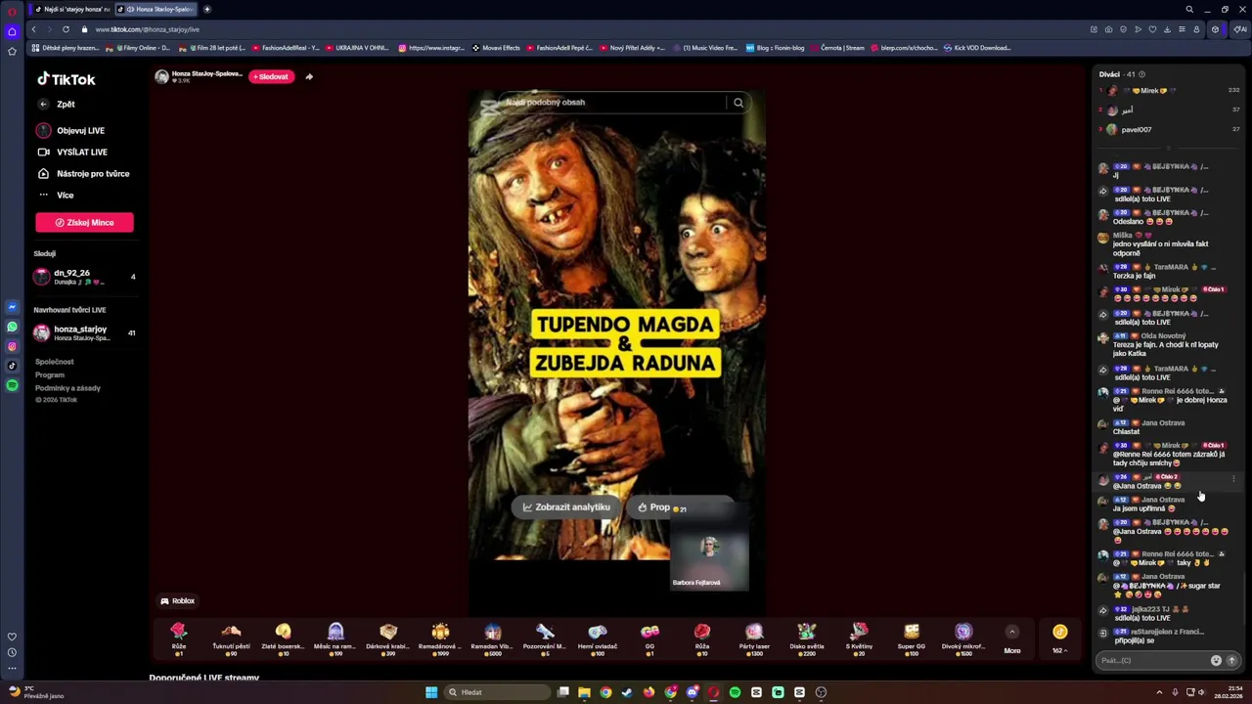The width and height of the screenshot is (1252, 704).
Task: Send the Růže gift
Action: coord(179,638)
